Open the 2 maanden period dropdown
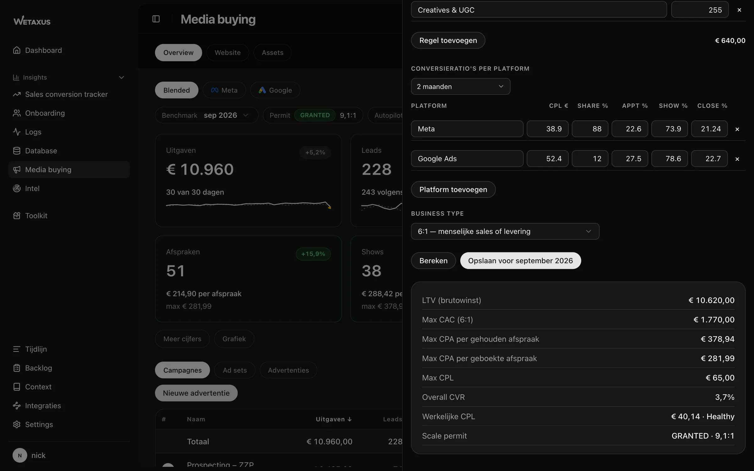The width and height of the screenshot is (754, 471). 461,86
